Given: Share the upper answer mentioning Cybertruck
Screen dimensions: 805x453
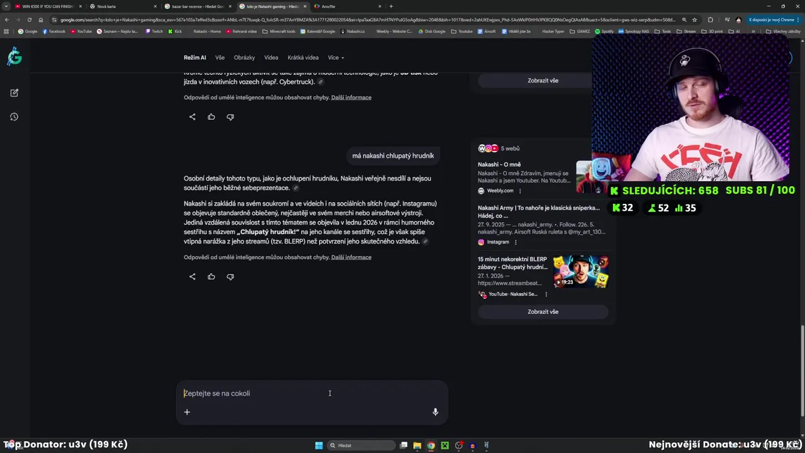Looking at the screenshot, I should [192, 117].
